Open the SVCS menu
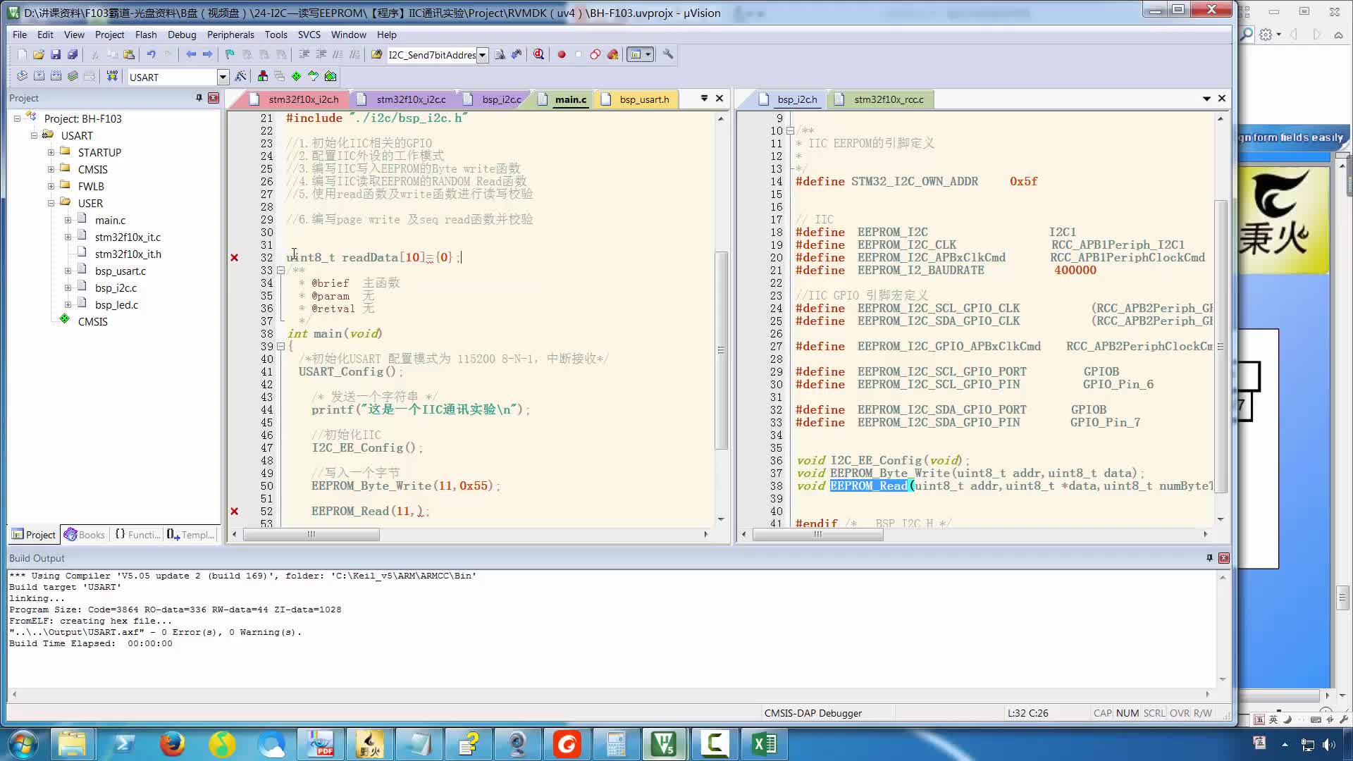 coord(309,35)
